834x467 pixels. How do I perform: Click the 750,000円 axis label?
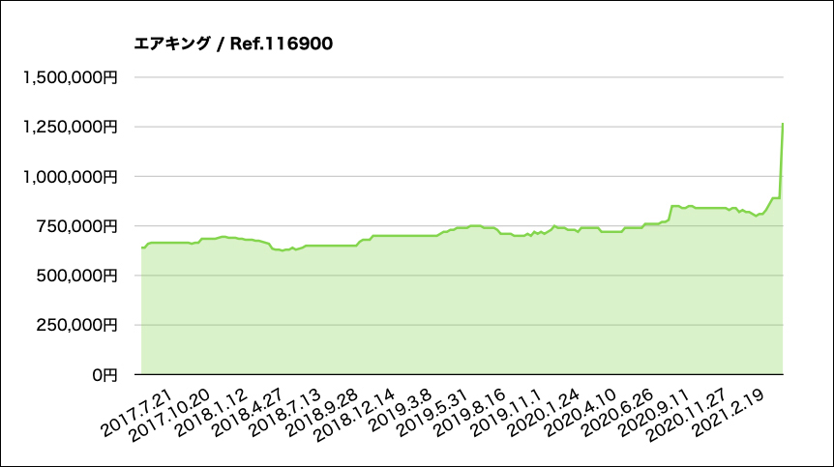(76, 226)
